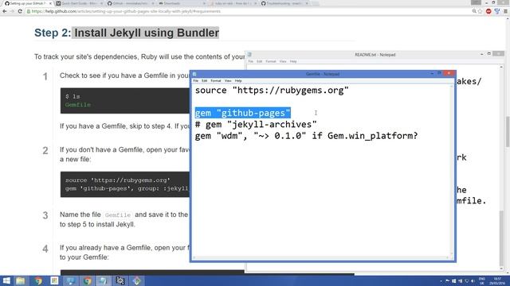Screen dimensions: 510x286
Task: Switch to Troubleshooting tab
Action: pyautogui.click(x=285, y=3)
